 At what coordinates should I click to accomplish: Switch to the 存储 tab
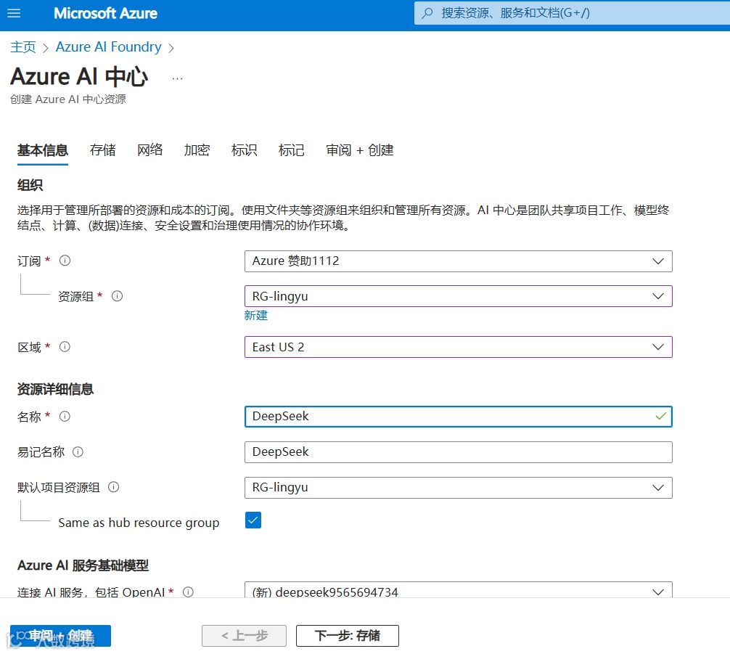[103, 150]
